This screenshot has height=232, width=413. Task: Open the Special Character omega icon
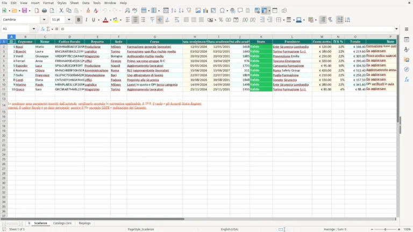click(222, 11)
